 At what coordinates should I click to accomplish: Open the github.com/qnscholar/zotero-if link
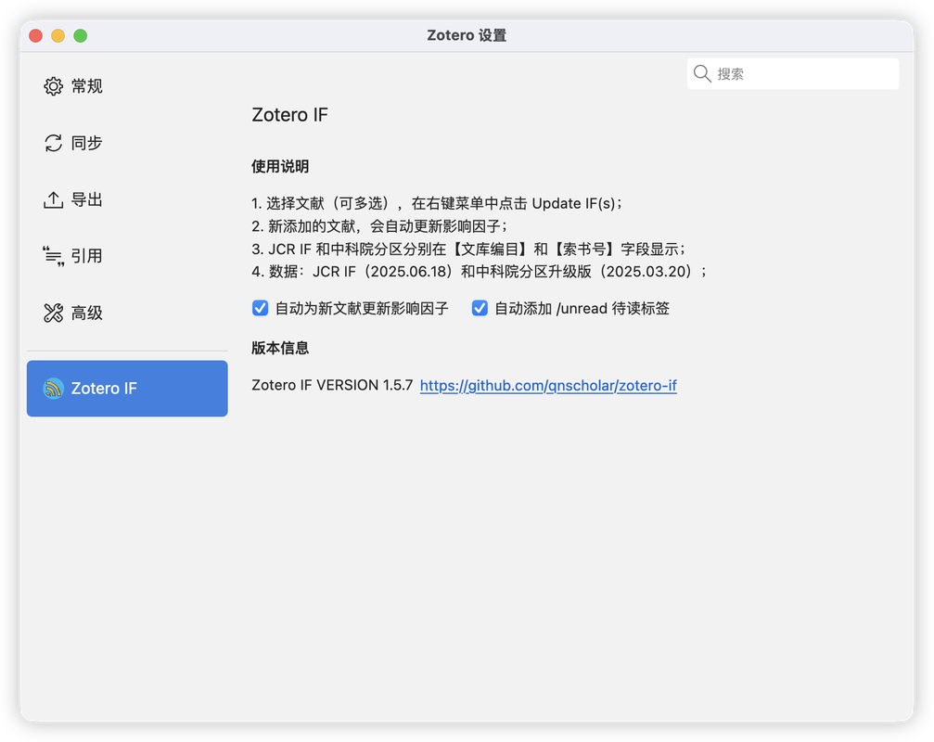(x=548, y=385)
